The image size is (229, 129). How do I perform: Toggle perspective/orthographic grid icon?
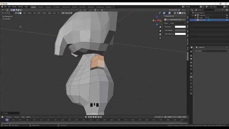coord(160,38)
